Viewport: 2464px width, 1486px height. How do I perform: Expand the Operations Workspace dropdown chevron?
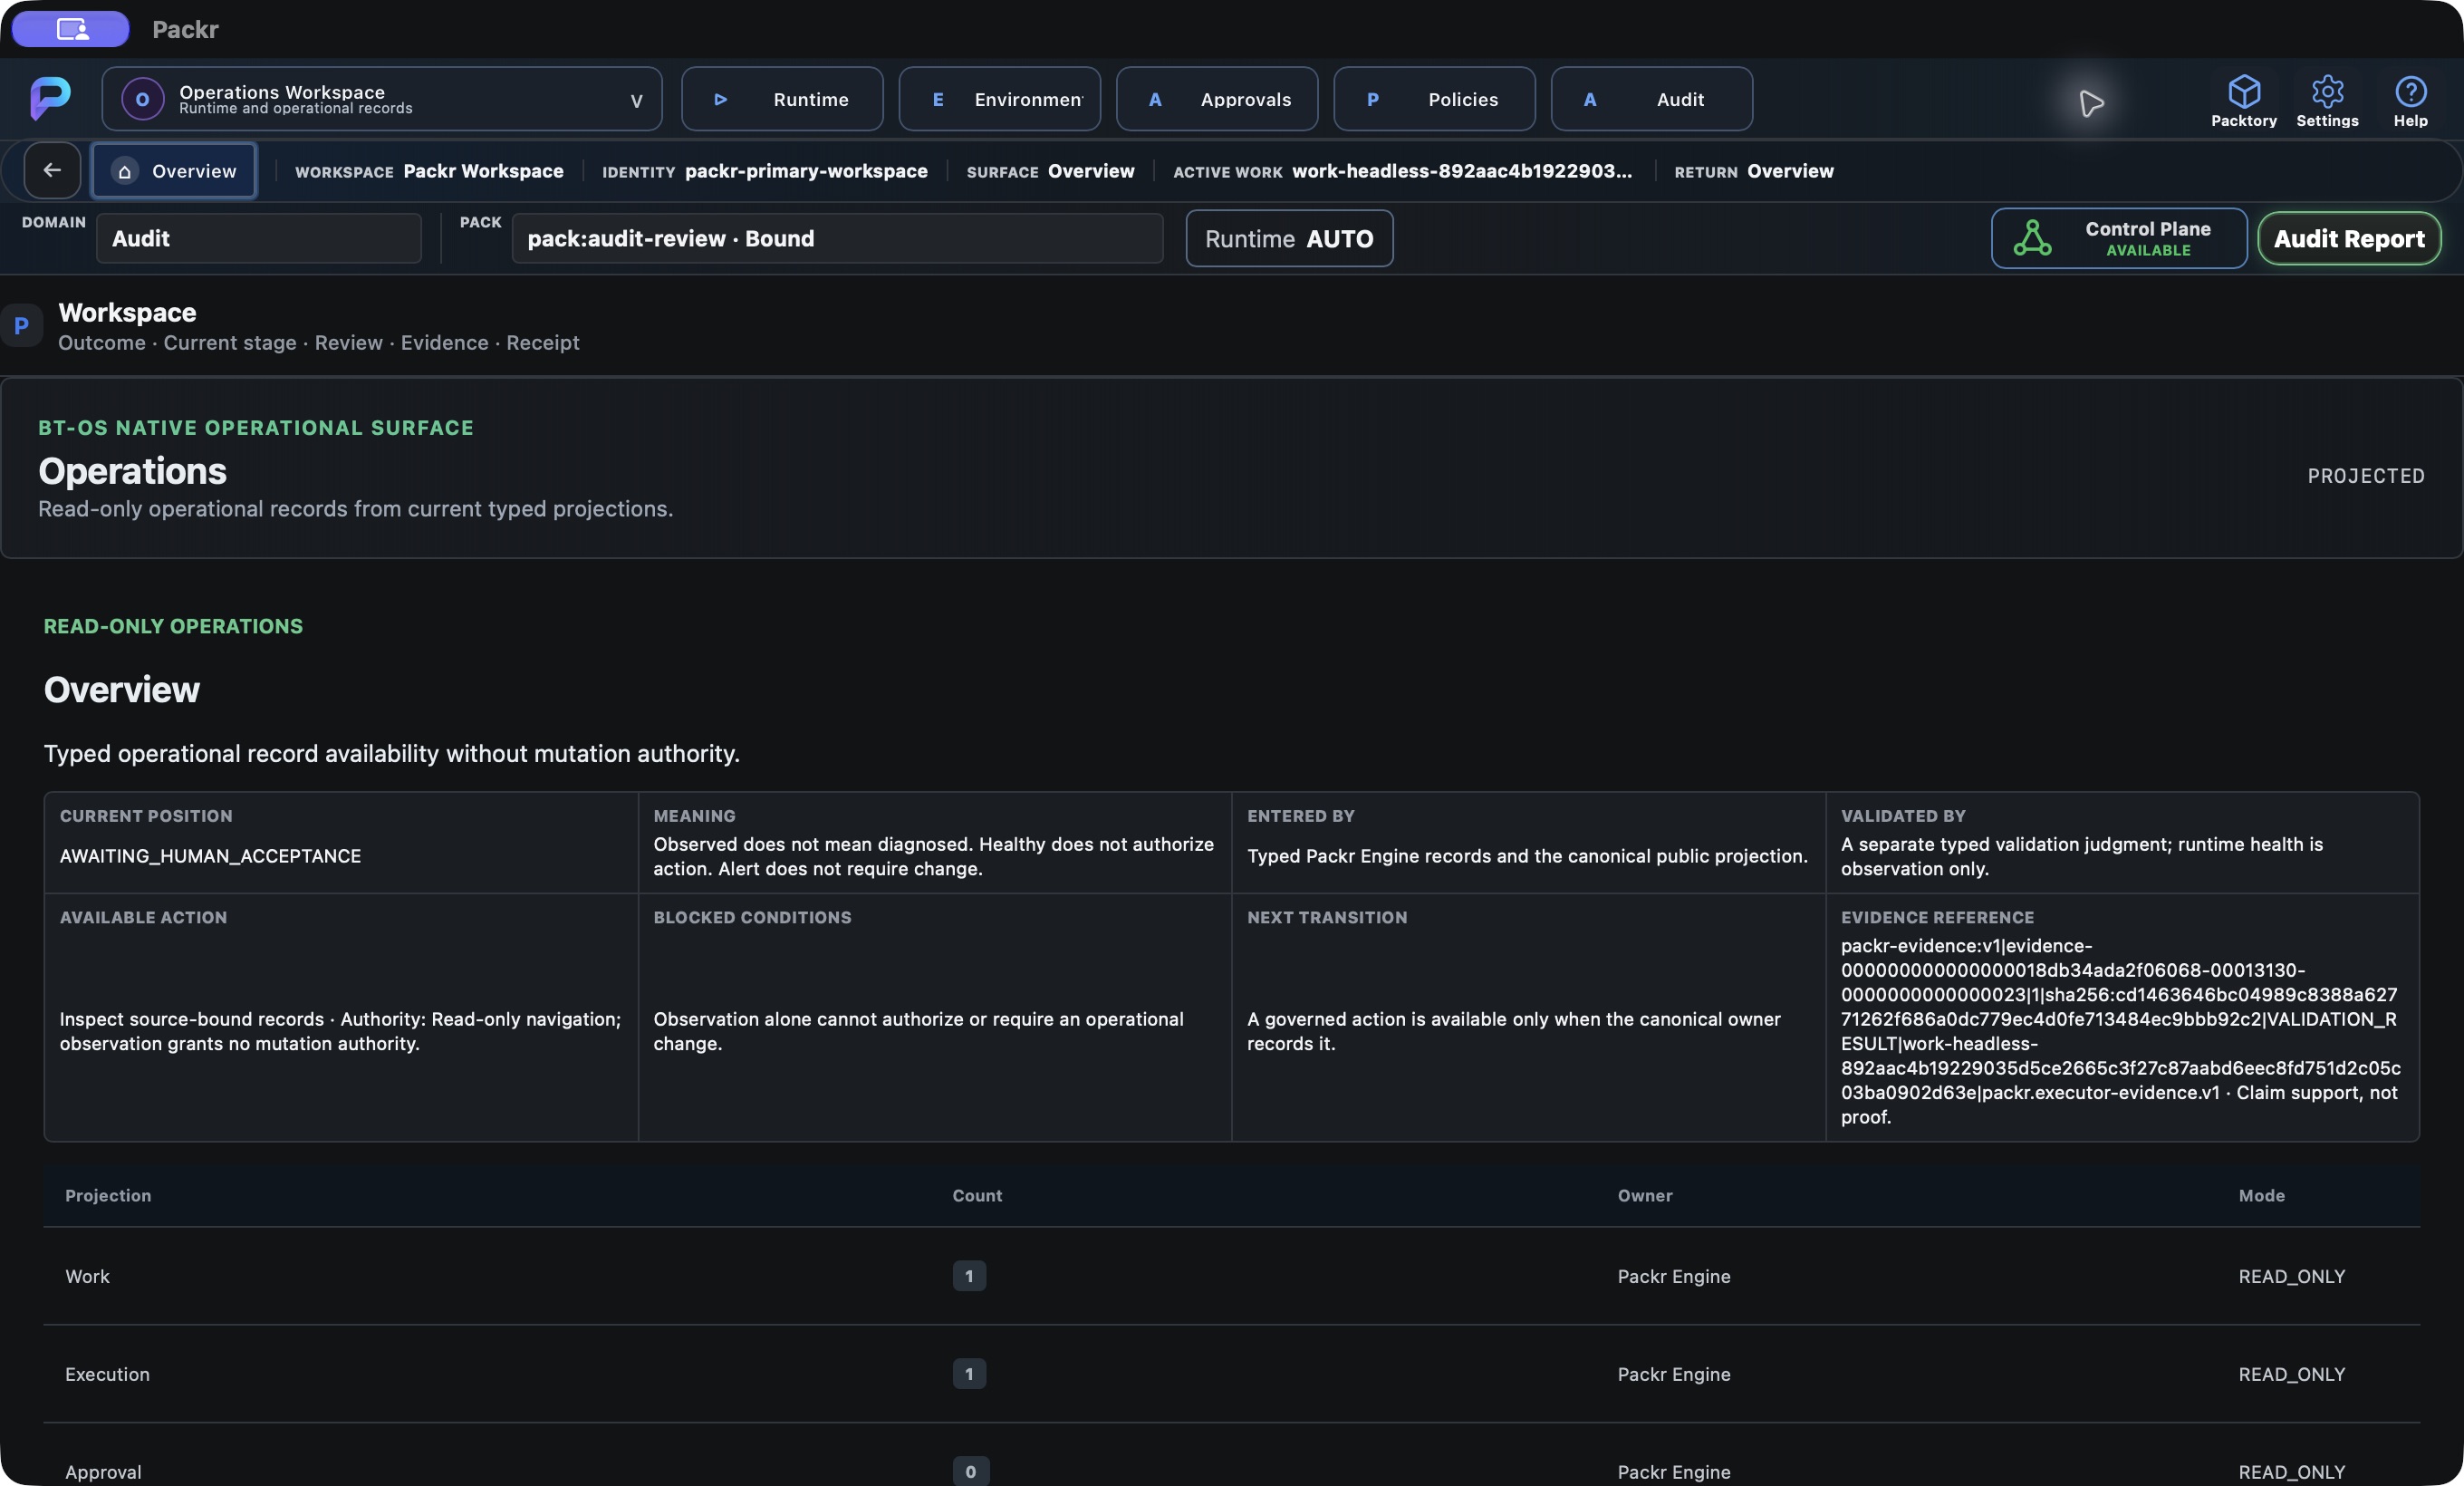[x=636, y=100]
